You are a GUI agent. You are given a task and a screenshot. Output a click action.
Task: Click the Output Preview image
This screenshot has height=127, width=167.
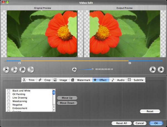(125, 34)
